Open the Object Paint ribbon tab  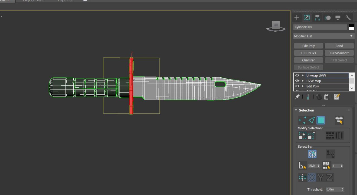[x=34, y=1]
